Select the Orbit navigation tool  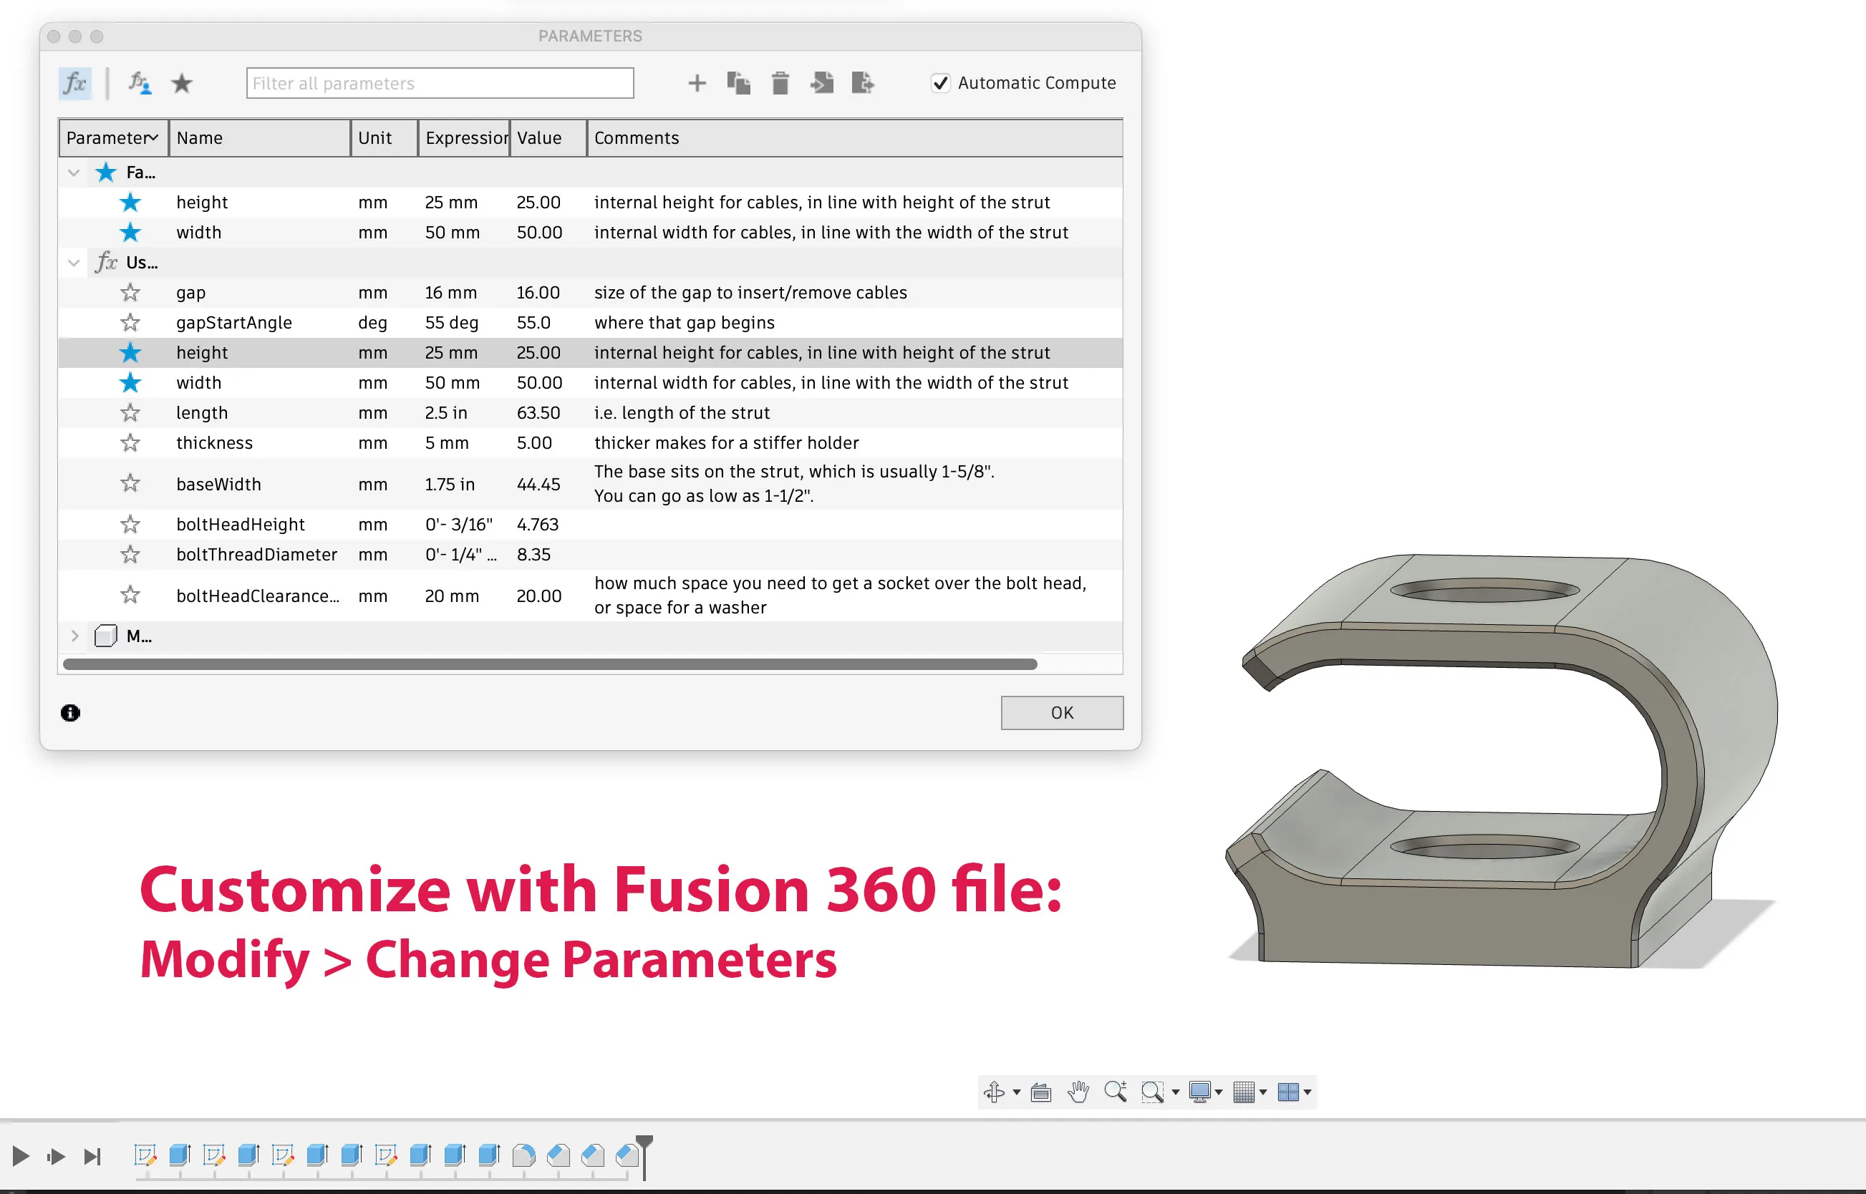[x=995, y=1092]
